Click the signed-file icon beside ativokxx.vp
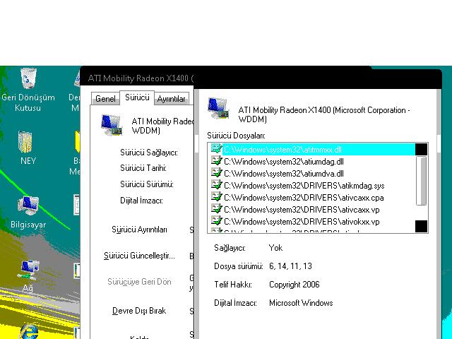 coord(217,221)
